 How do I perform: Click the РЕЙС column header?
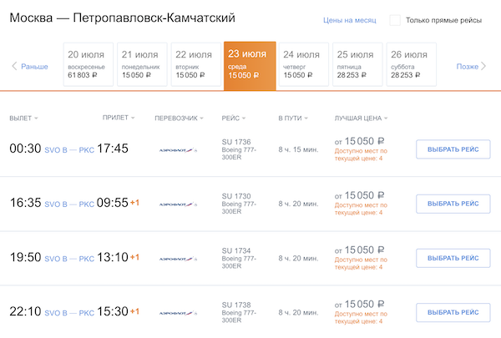point(233,118)
